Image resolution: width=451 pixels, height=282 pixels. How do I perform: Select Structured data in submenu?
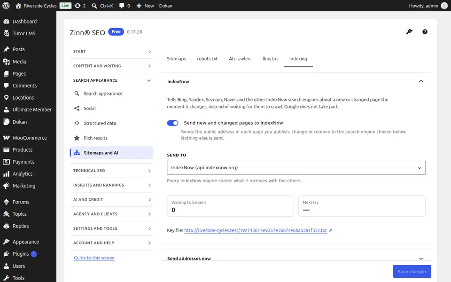coord(111,123)
